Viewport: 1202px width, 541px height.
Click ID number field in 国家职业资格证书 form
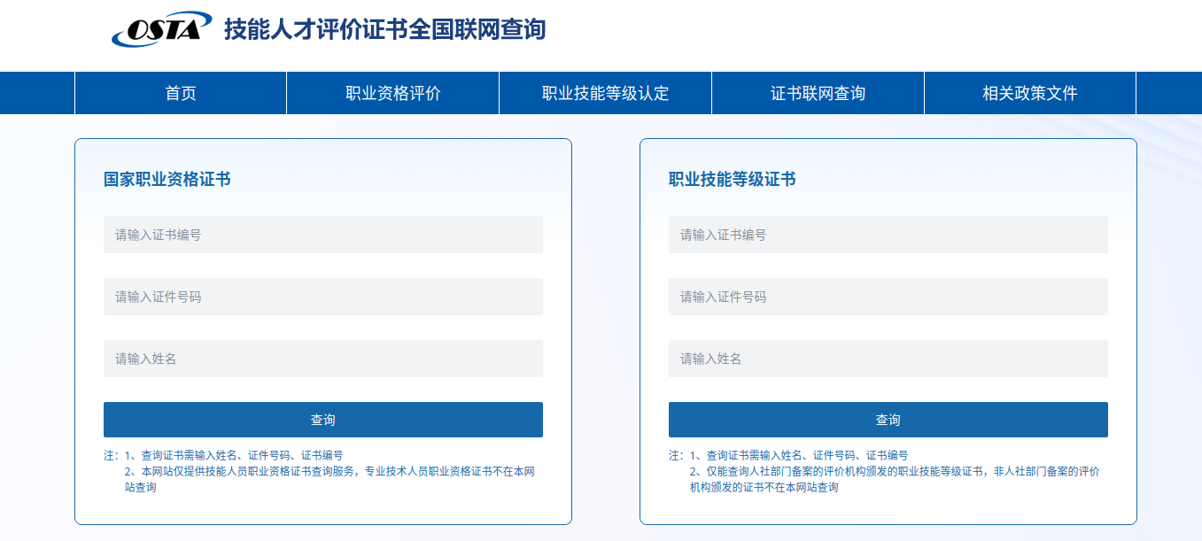[323, 297]
